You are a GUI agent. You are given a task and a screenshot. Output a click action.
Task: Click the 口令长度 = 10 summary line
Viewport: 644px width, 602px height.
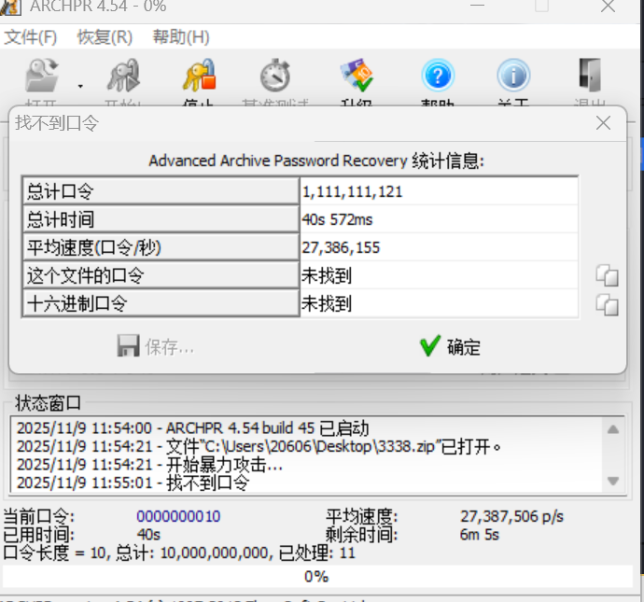pos(179,553)
